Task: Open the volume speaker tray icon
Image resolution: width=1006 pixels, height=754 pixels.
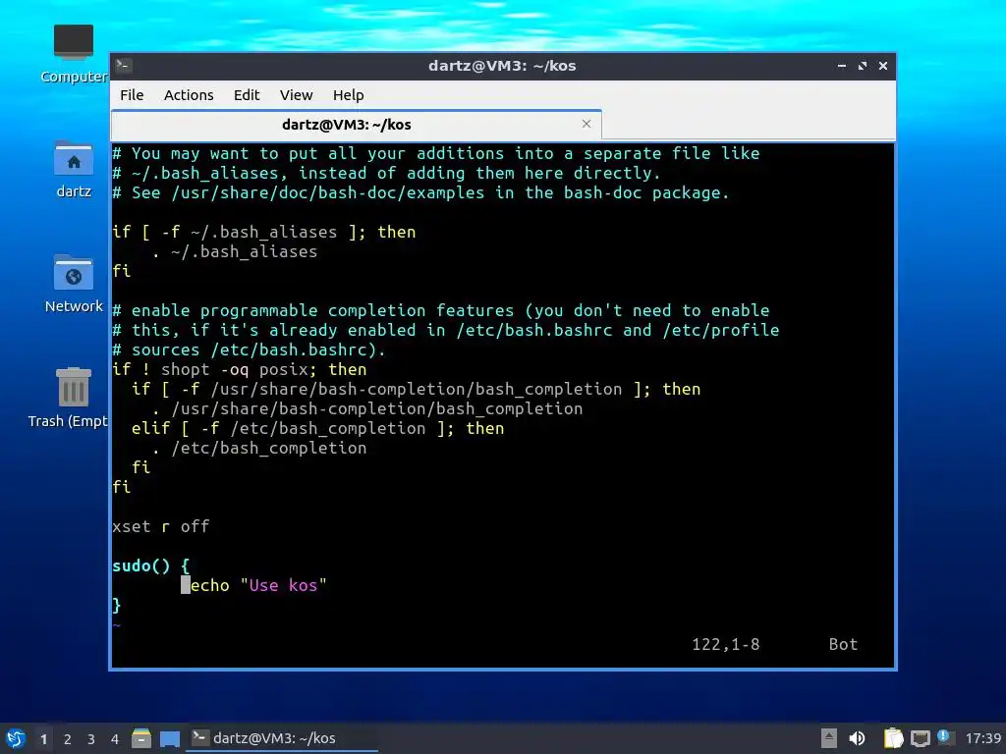Action: click(x=857, y=738)
